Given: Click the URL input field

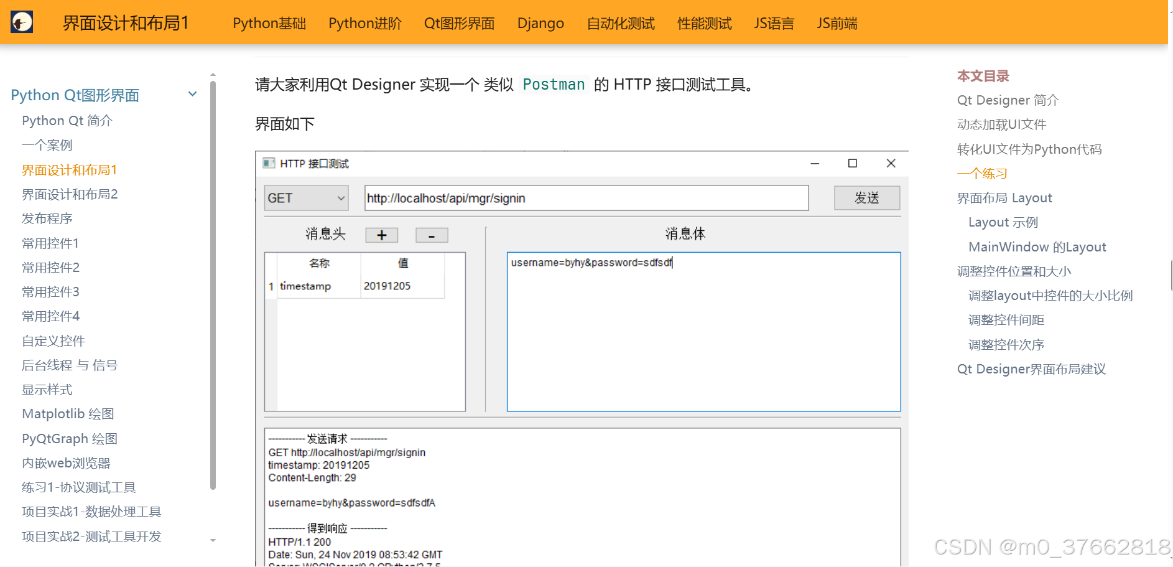Looking at the screenshot, I should [x=586, y=198].
